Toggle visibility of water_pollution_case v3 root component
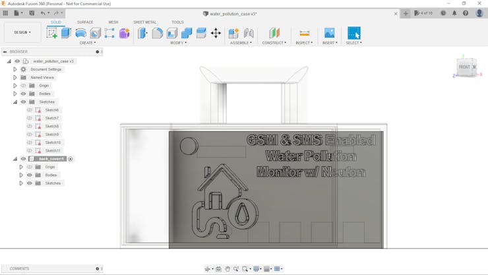The height and width of the screenshot is (275, 488). pos(17,61)
